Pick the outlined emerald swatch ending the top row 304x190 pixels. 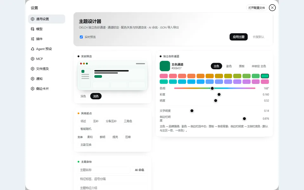[x=265, y=76]
